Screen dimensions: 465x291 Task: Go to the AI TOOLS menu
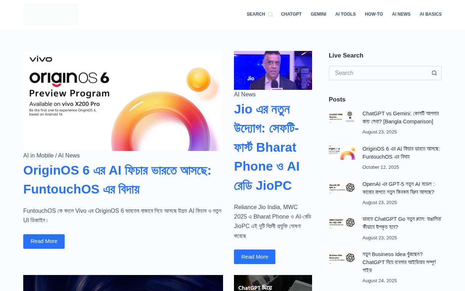345,15
